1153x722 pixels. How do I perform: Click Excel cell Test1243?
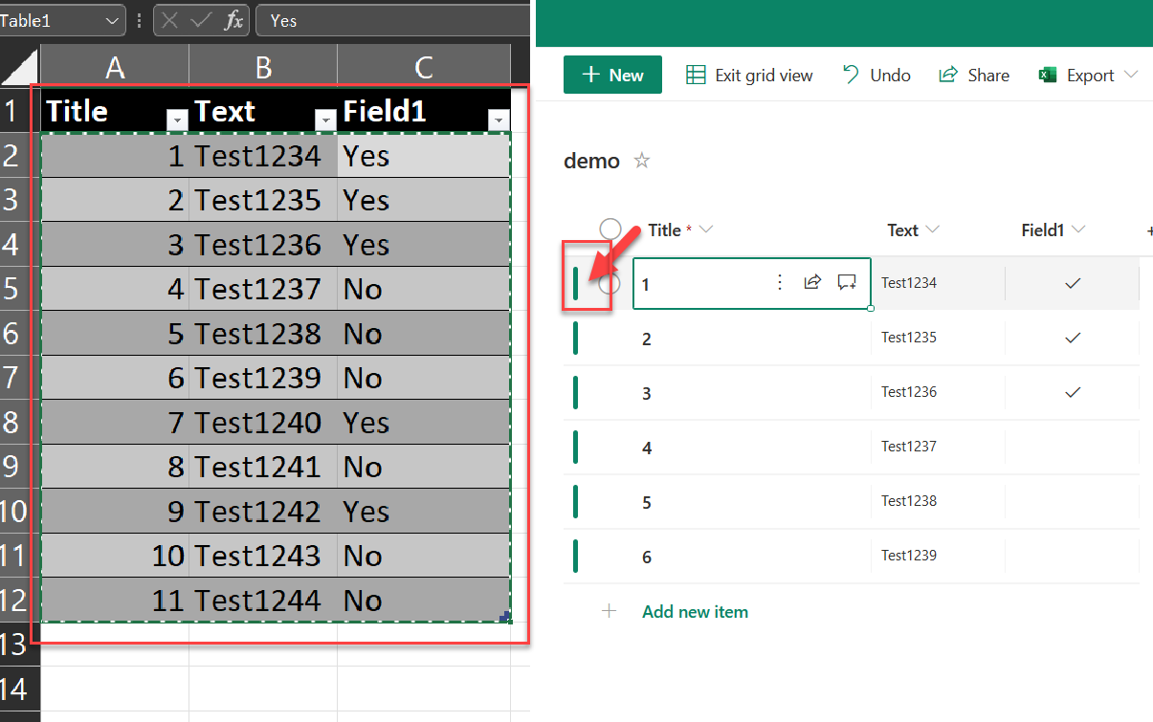(x=263, y=556)
